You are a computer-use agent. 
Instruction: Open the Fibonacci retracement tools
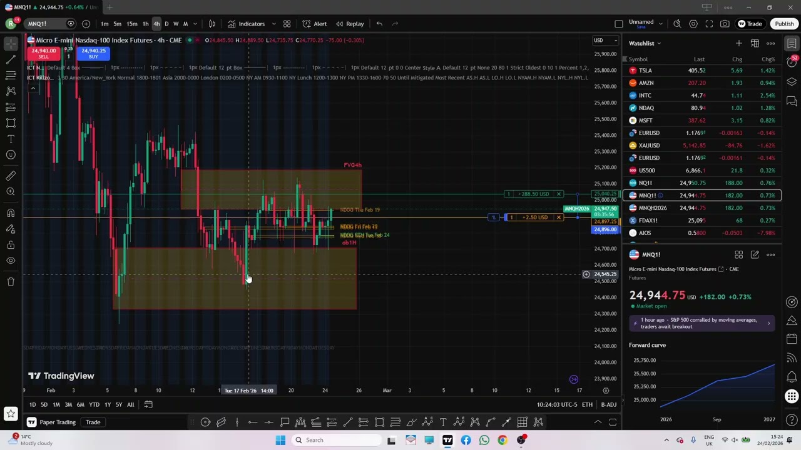[x=11, y=75]
